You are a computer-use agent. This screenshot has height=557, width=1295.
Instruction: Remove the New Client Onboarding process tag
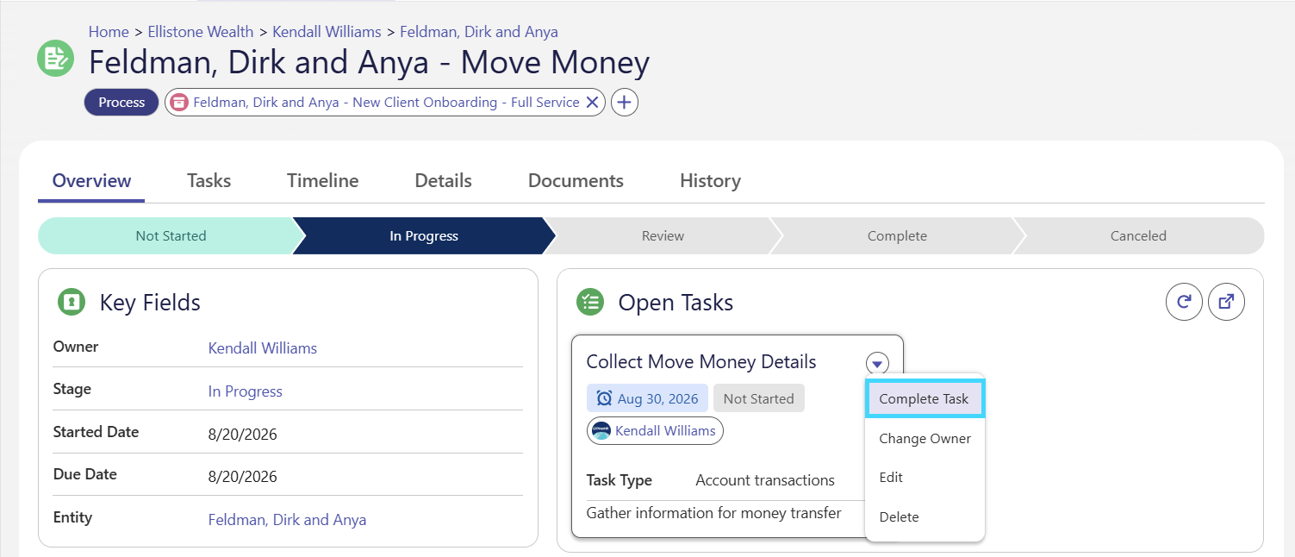coord(592,103)
